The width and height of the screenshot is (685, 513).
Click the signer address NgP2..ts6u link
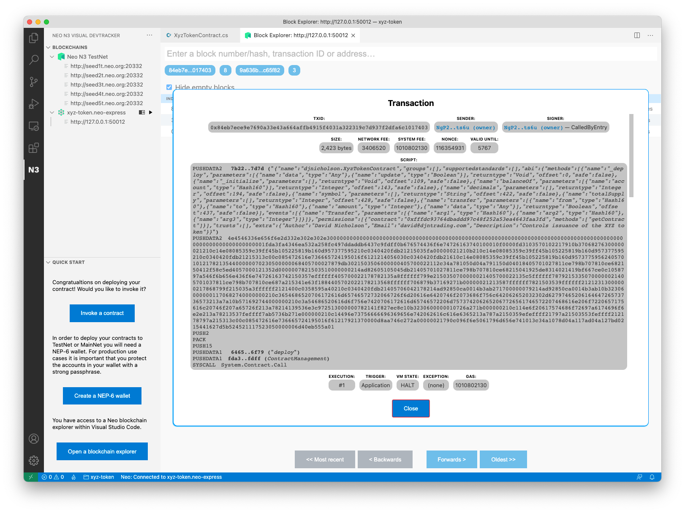(x=533, y=128)
